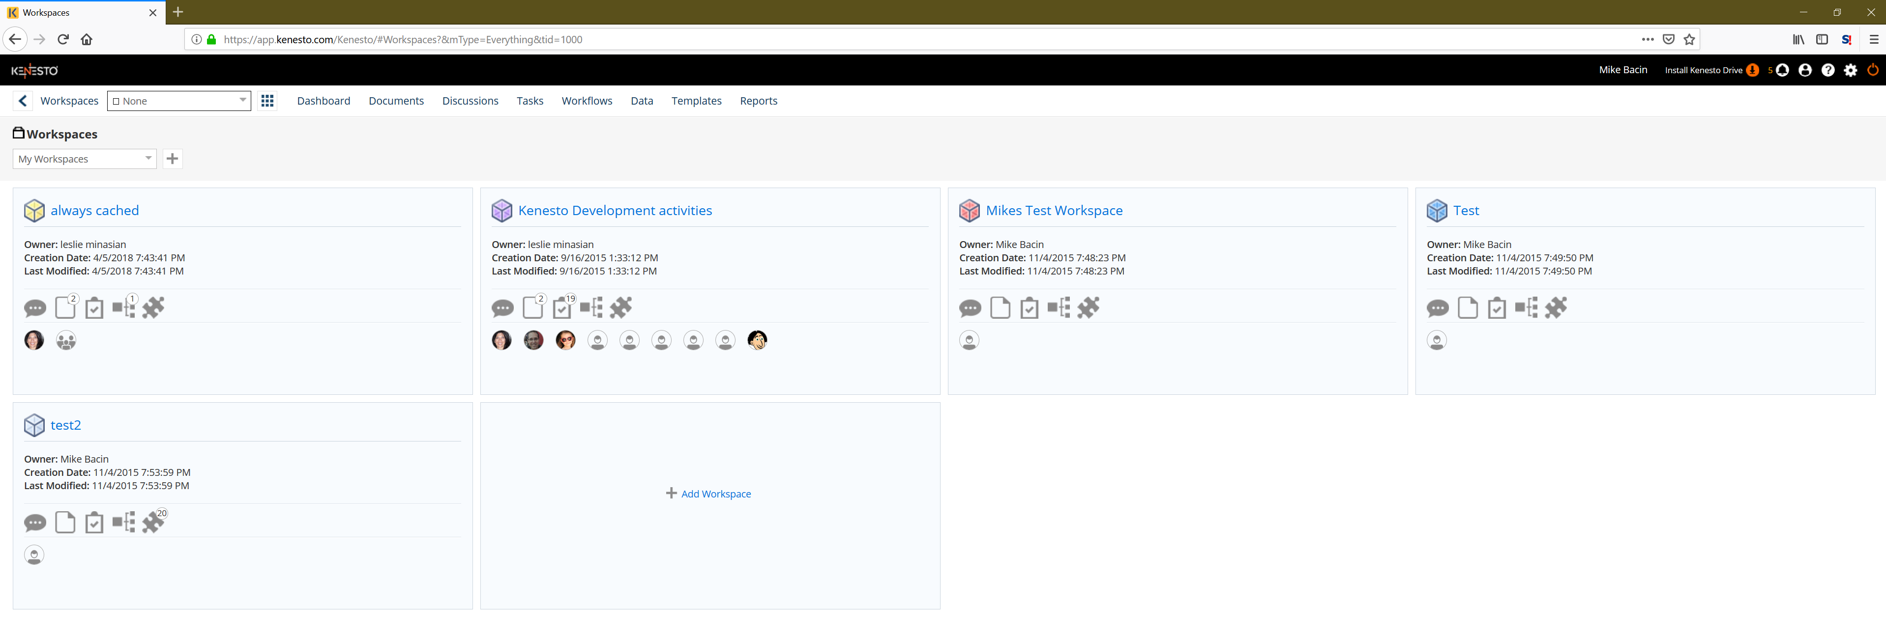Click the apps grid icon in navigation bar
Image resolution: width=1886 pixels, height=634 pixels.
(268, 101)
